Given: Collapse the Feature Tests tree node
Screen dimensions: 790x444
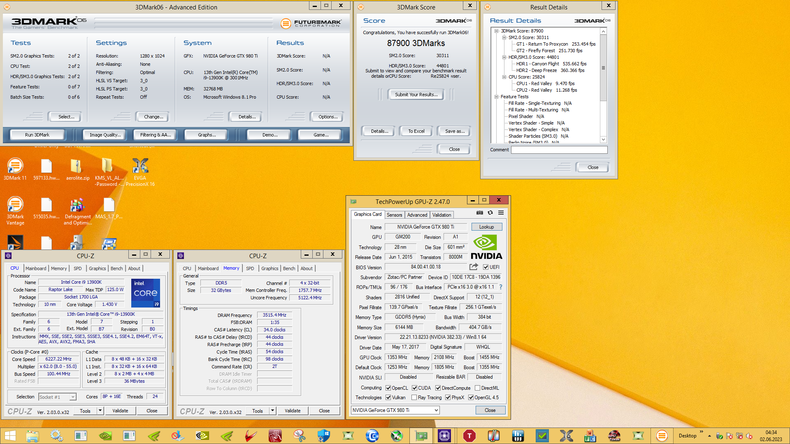Looking at the screenshot, I should click(x=497, y=97).
